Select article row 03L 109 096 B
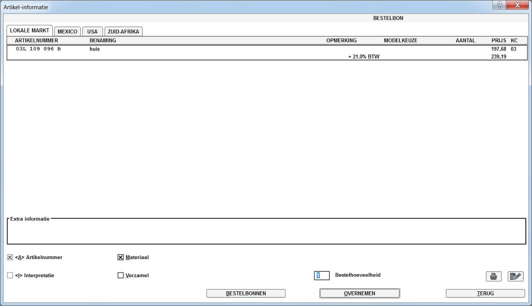 39,49
